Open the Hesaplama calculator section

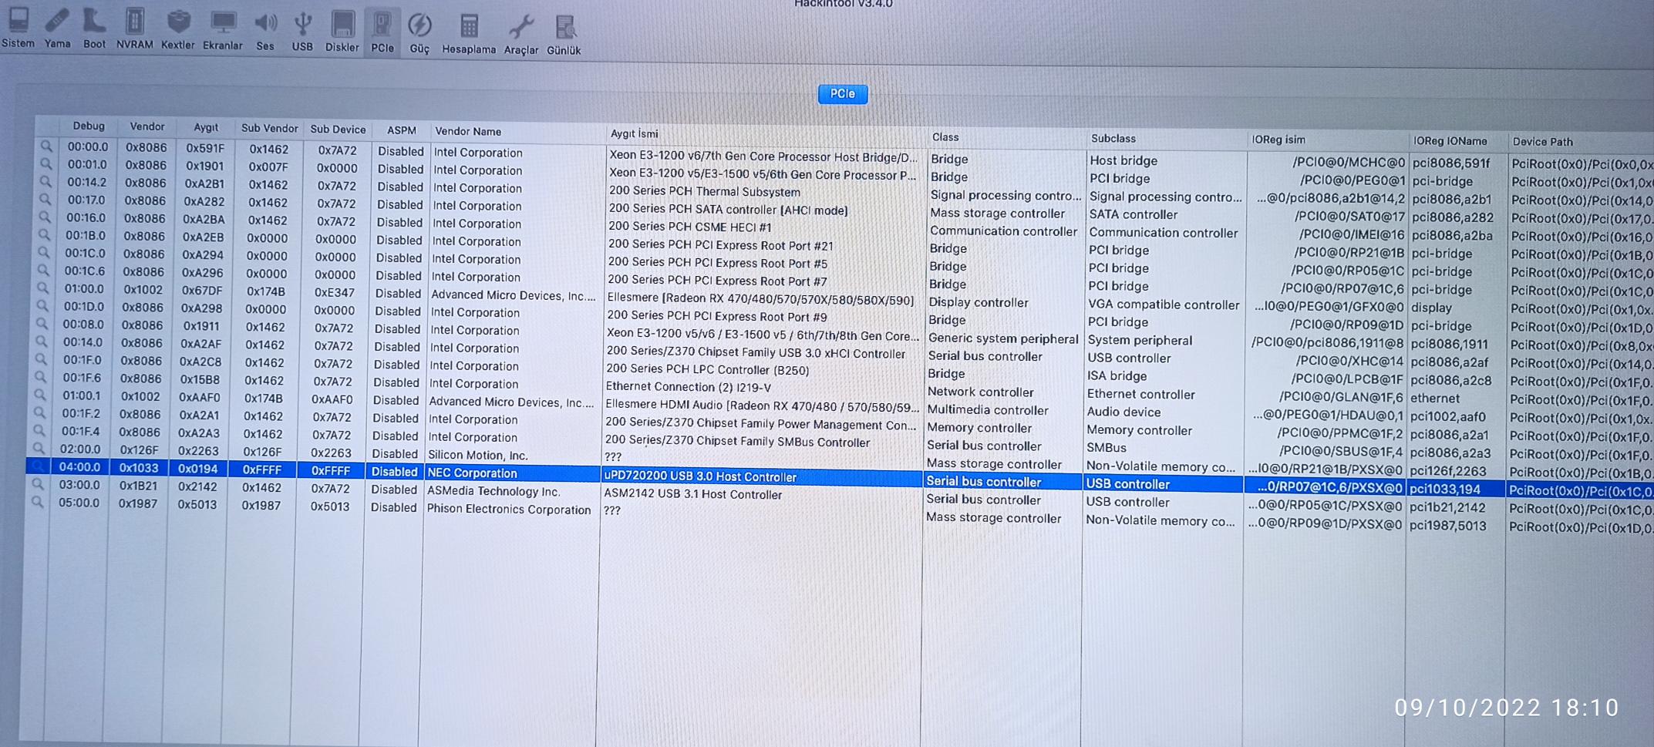tap(469, 34)
